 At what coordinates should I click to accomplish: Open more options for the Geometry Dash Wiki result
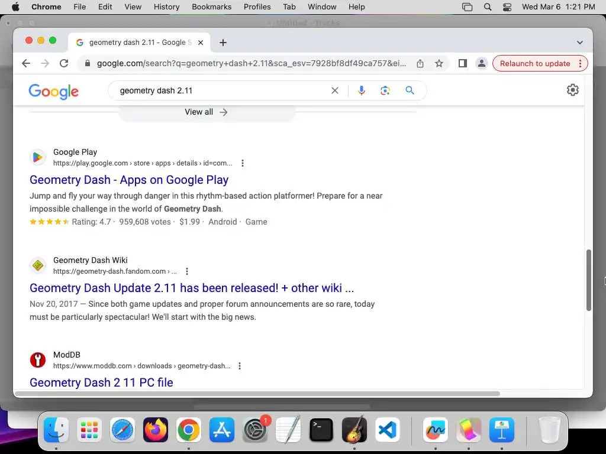click(x=186, y=271)
